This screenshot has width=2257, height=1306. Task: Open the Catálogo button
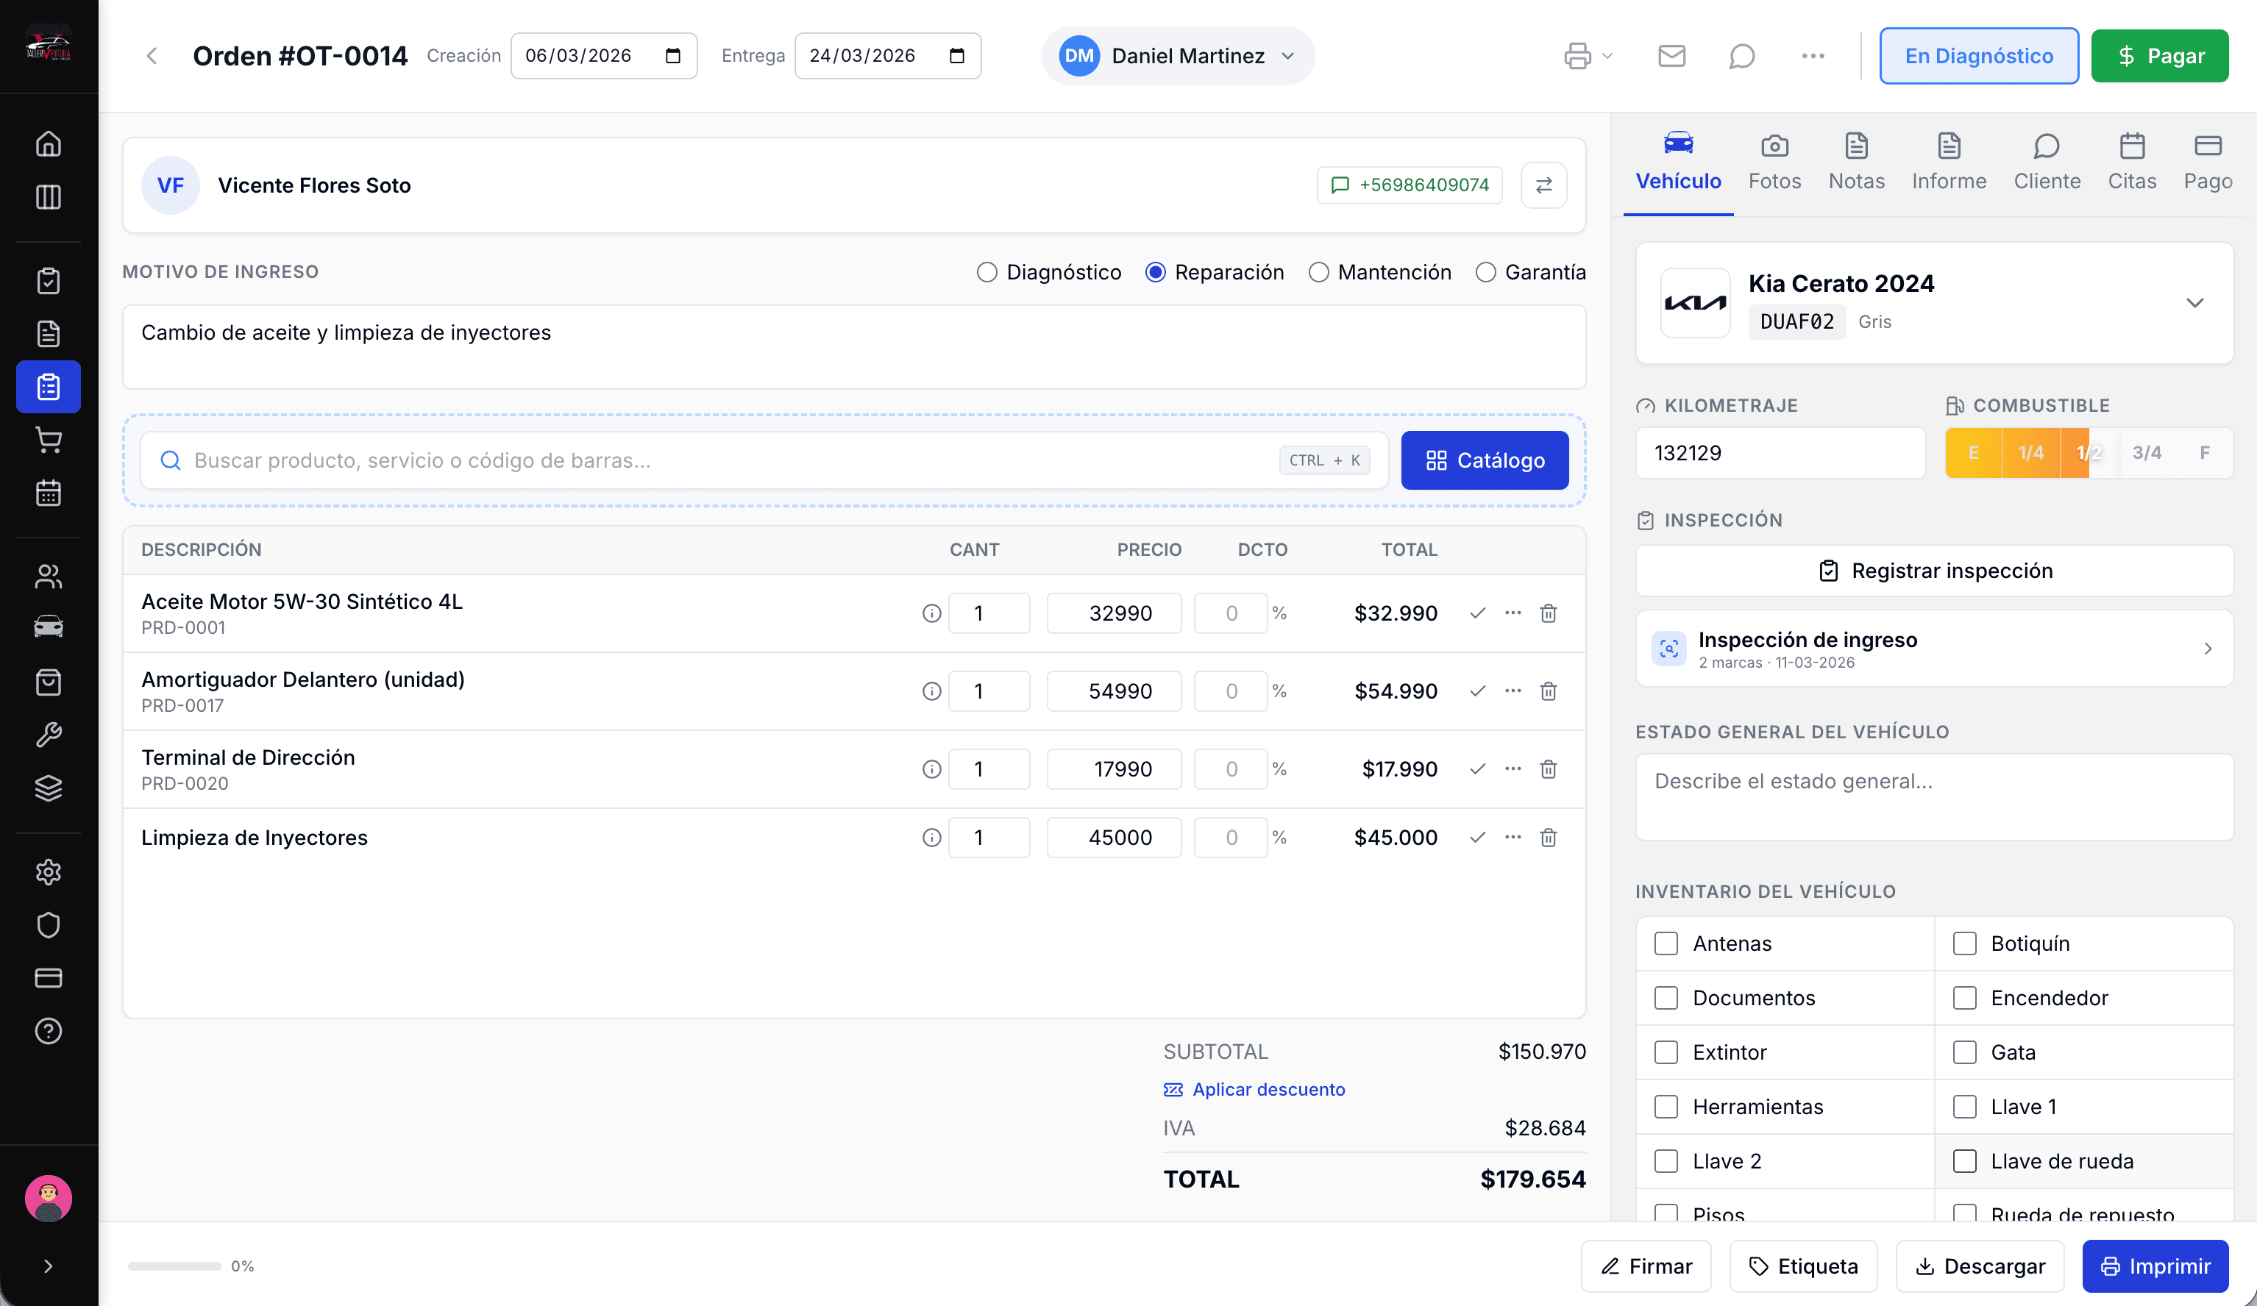pyautogui.click(x=1484, y=460)
